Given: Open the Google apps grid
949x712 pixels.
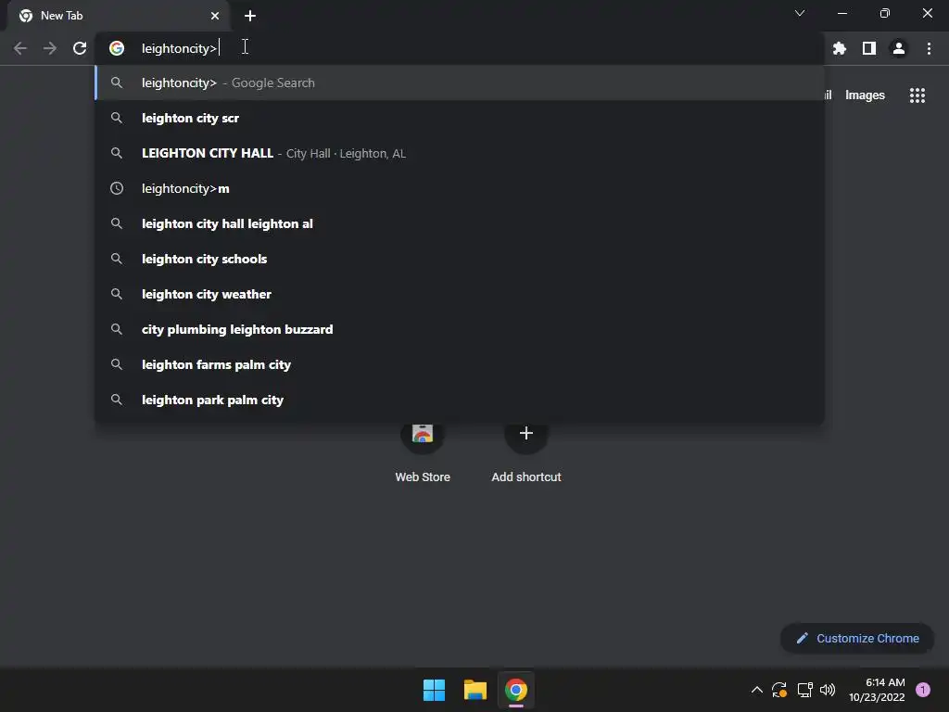Looking at the screenshot, I should (917, 95).
